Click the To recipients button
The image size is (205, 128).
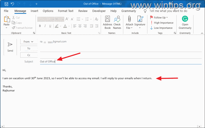(29, 48)
